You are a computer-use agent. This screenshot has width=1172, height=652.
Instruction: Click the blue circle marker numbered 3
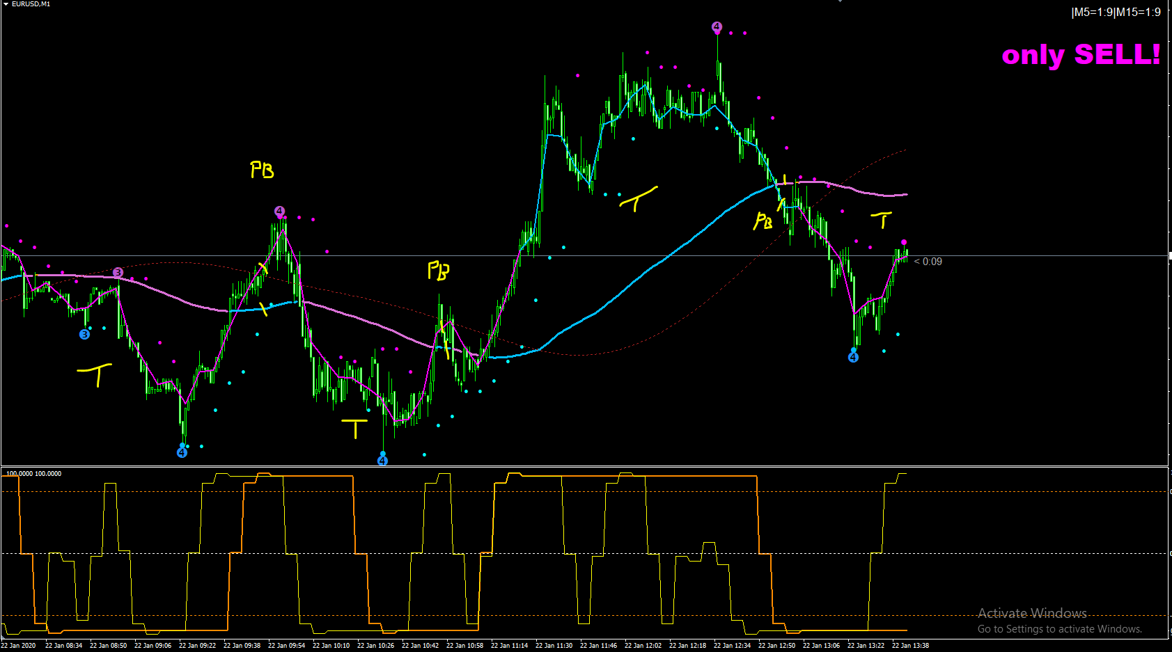click(x=84, y=334)
